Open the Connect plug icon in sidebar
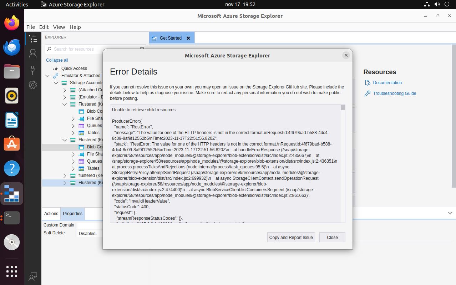 click(33, 70)
